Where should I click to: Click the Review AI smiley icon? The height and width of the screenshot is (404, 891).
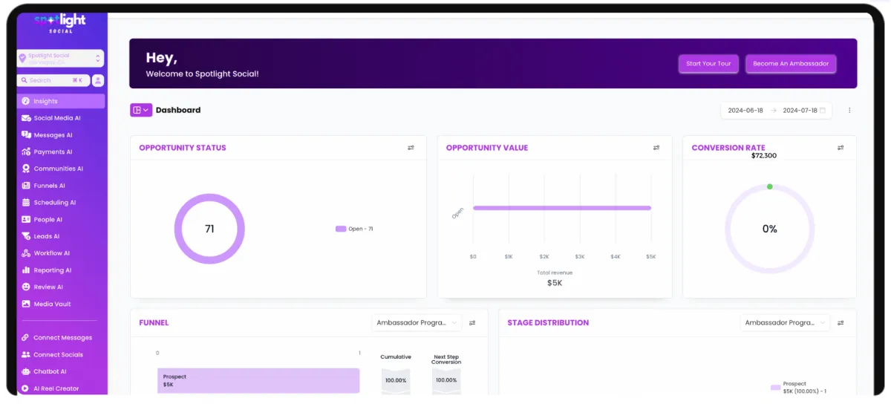click(x=26, y=287)
